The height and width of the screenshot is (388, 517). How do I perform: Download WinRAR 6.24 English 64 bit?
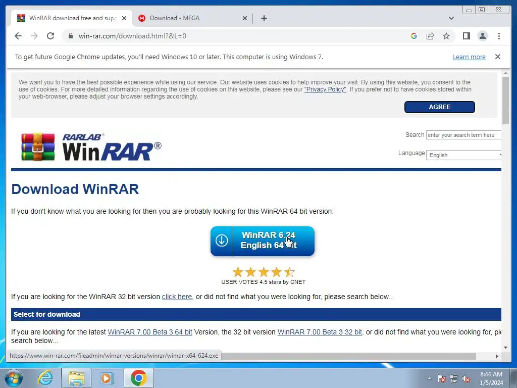click(263, 241)
